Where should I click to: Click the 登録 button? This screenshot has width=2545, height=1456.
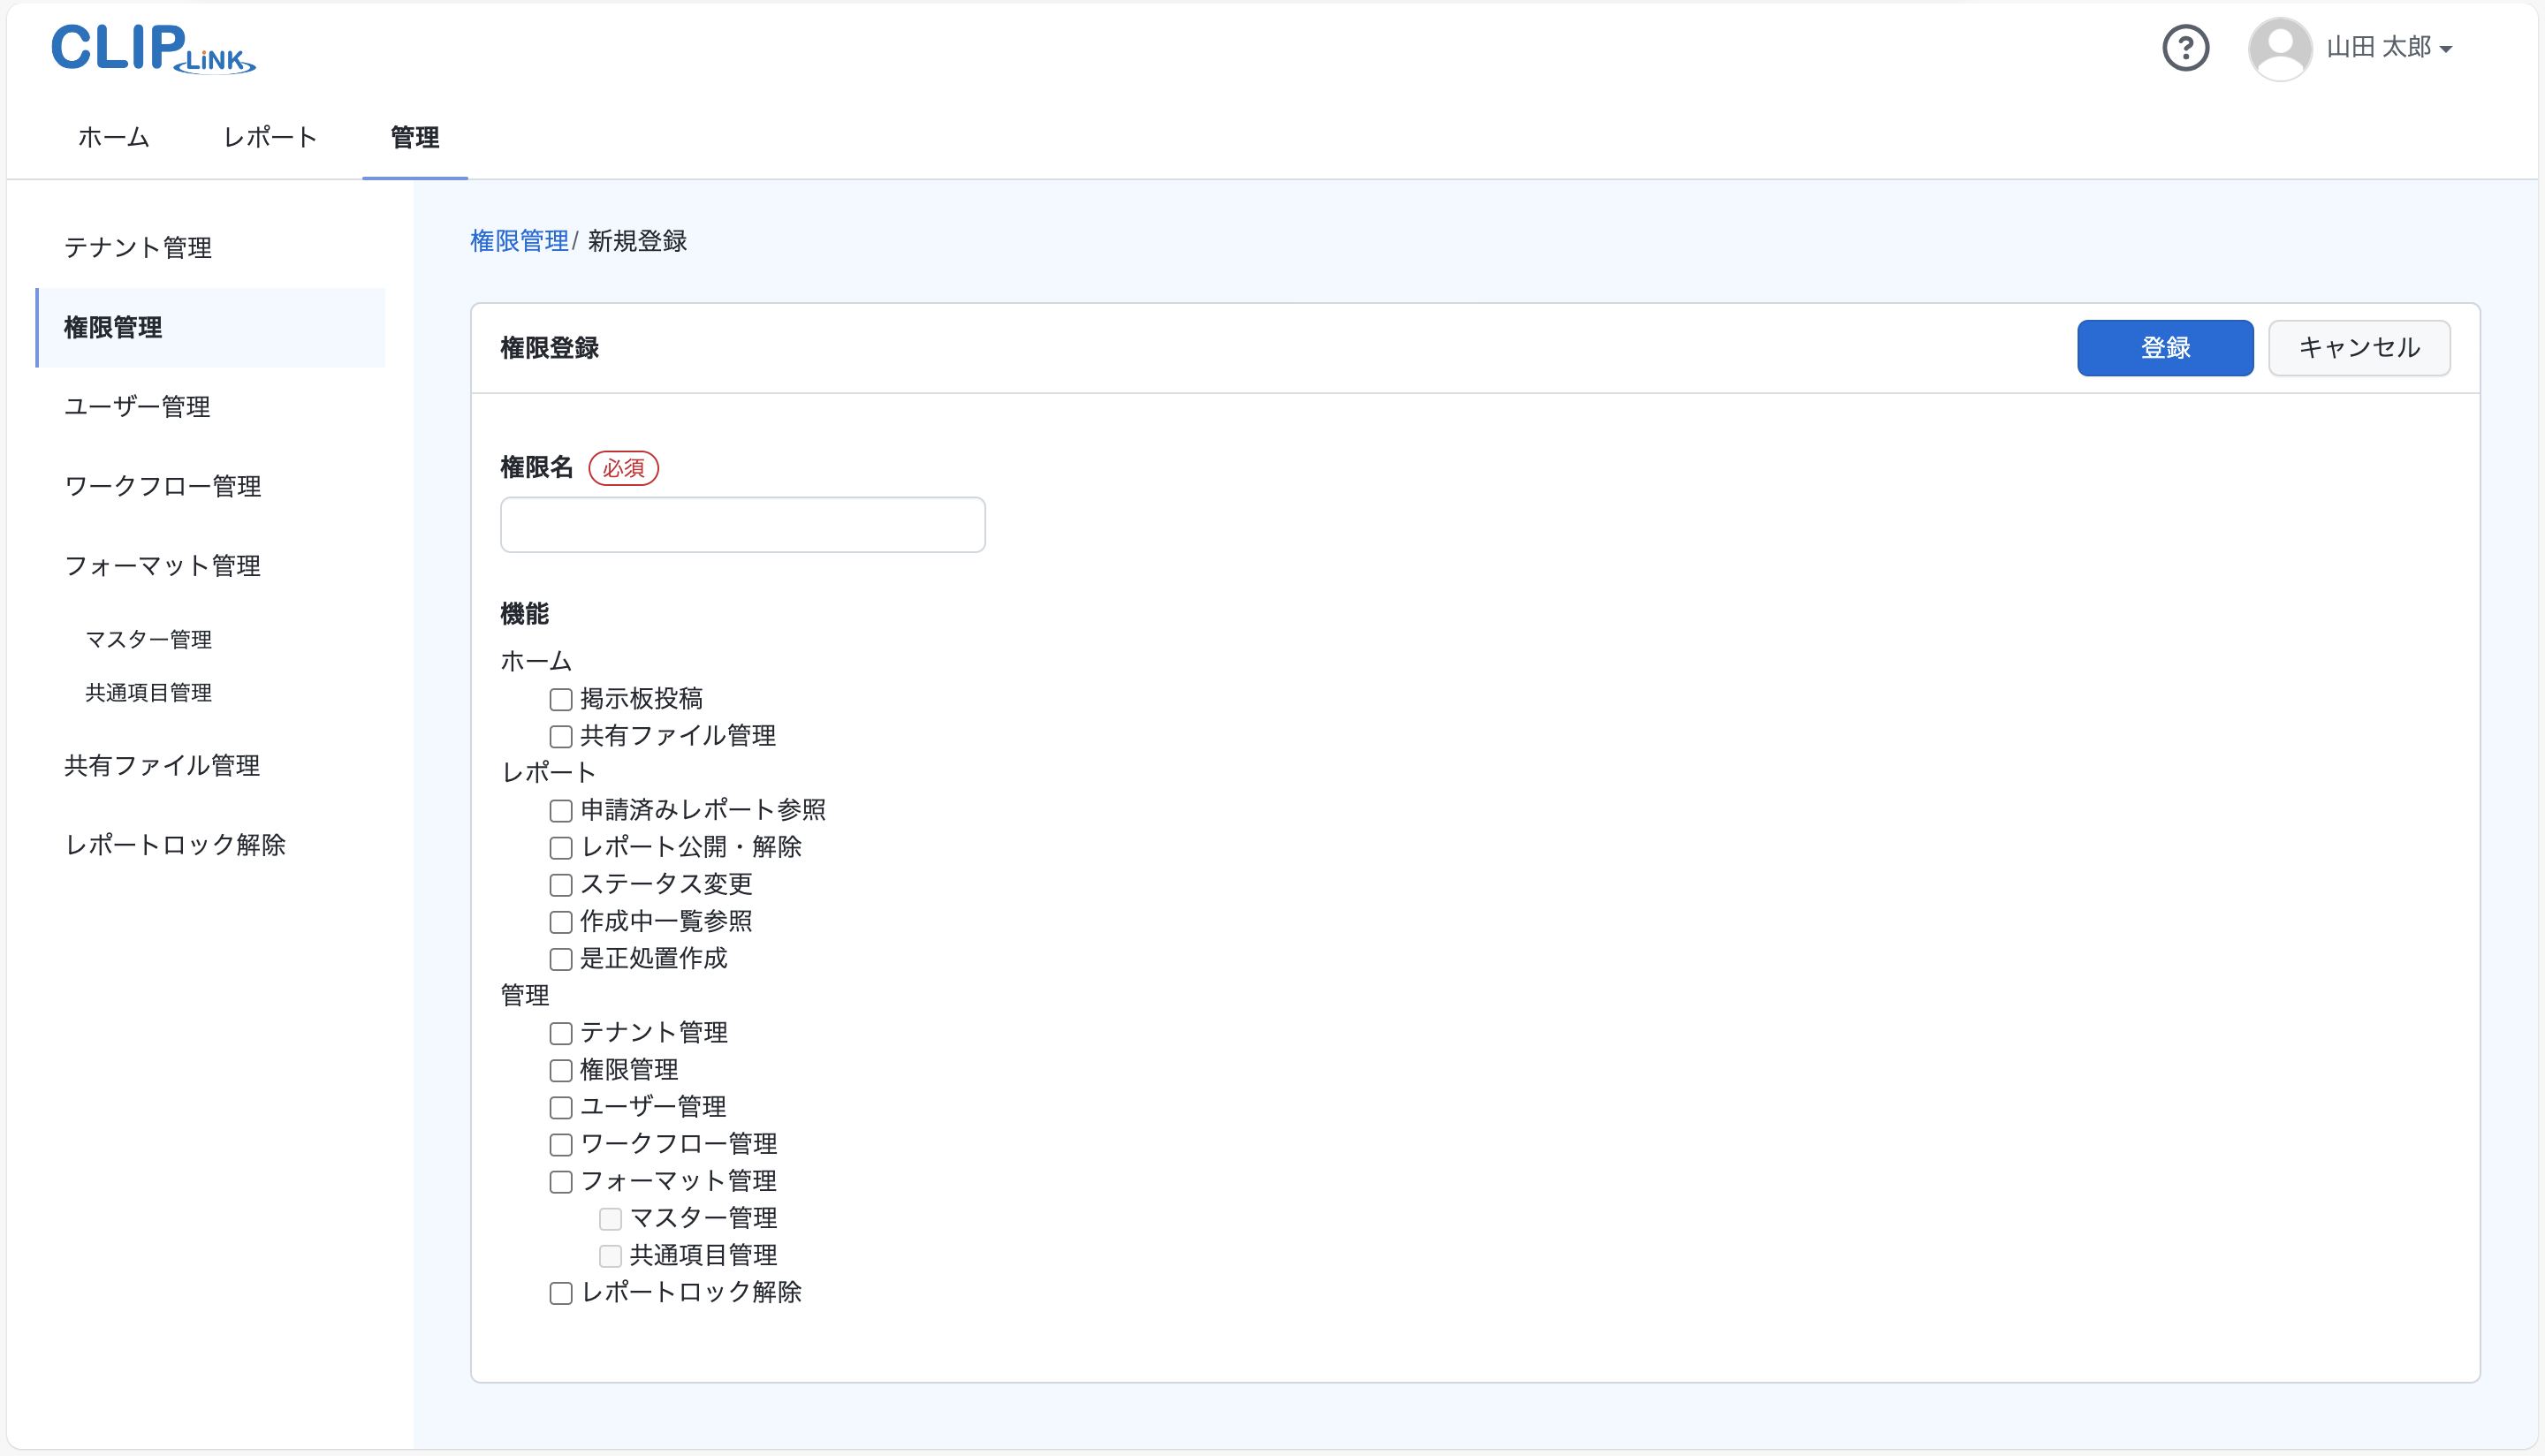pos(2164,348)
